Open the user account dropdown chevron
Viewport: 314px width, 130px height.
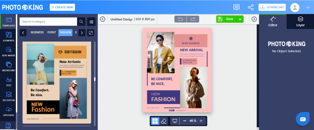coord(308,8)
